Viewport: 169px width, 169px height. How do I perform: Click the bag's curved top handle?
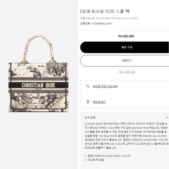coord(38,48)
